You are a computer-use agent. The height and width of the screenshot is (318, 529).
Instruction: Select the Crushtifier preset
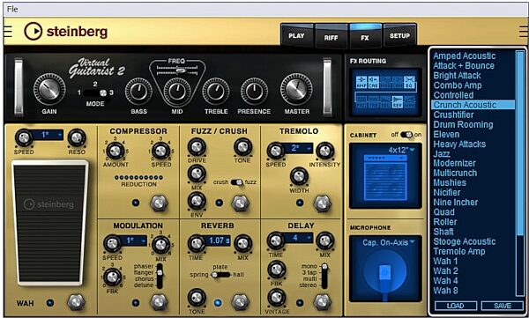click(x=453, y=115)
